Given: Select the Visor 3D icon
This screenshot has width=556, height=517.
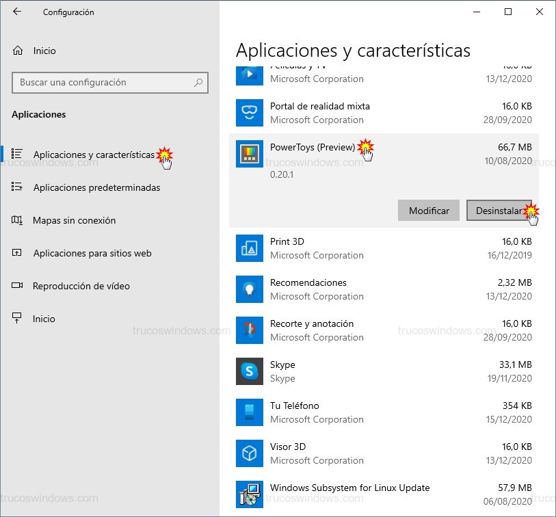Looking at the screenshot, I should (249, 453).
